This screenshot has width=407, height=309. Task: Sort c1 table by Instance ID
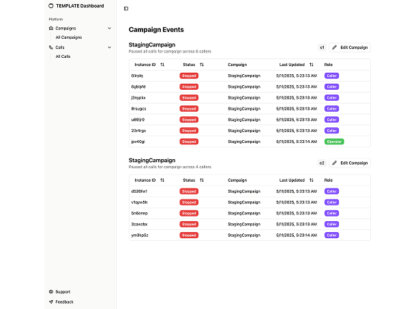pyautogui.click(x=149, y=65)
